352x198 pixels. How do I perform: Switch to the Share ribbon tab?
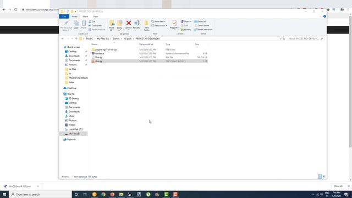pos(85,16)
